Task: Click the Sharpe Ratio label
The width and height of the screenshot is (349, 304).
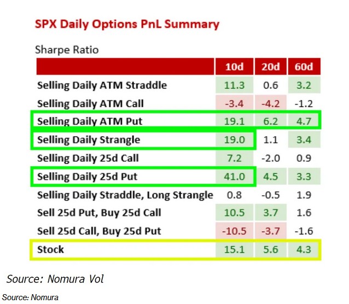Action: point(67,50)
